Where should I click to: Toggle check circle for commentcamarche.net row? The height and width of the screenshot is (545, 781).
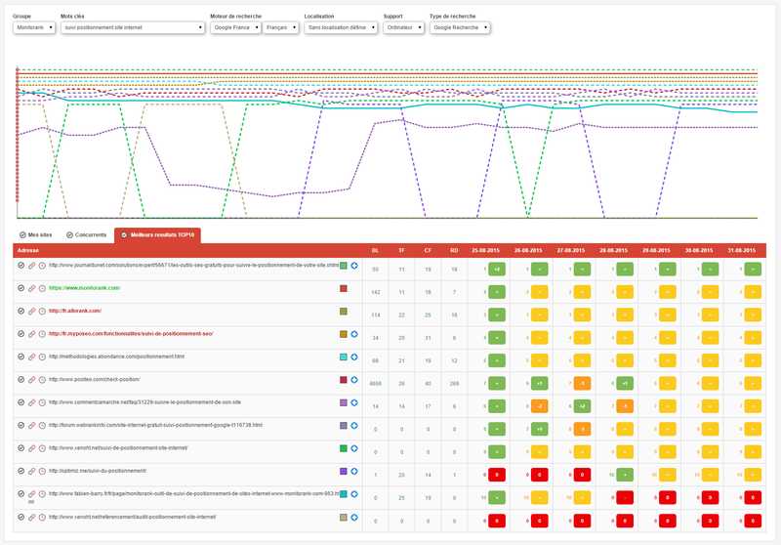[21, 403]
